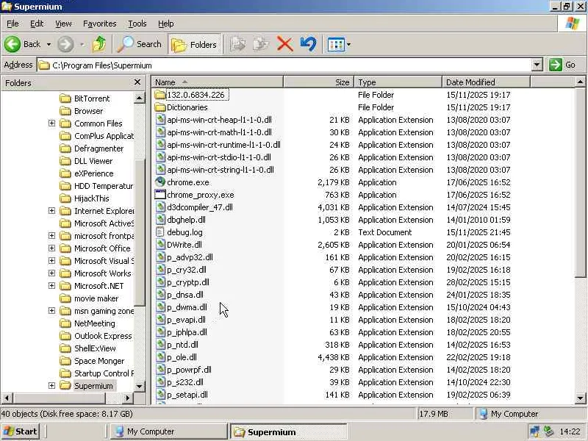The height and width of the screenshot is (441, 588).
Task: Select api-ms-win-crt-runtime-l1-1-0.dll file name
Action: [x=223, y=145]
